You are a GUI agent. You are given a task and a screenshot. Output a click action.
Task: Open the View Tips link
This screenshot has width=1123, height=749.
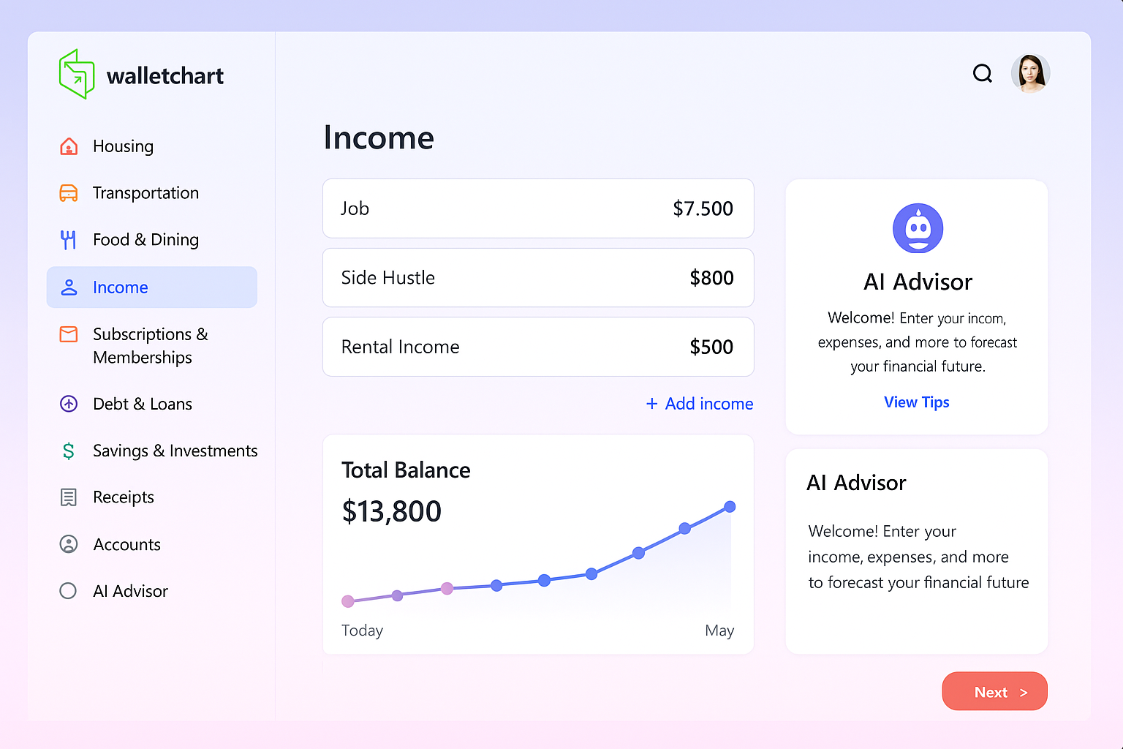(x=916, y=402)
